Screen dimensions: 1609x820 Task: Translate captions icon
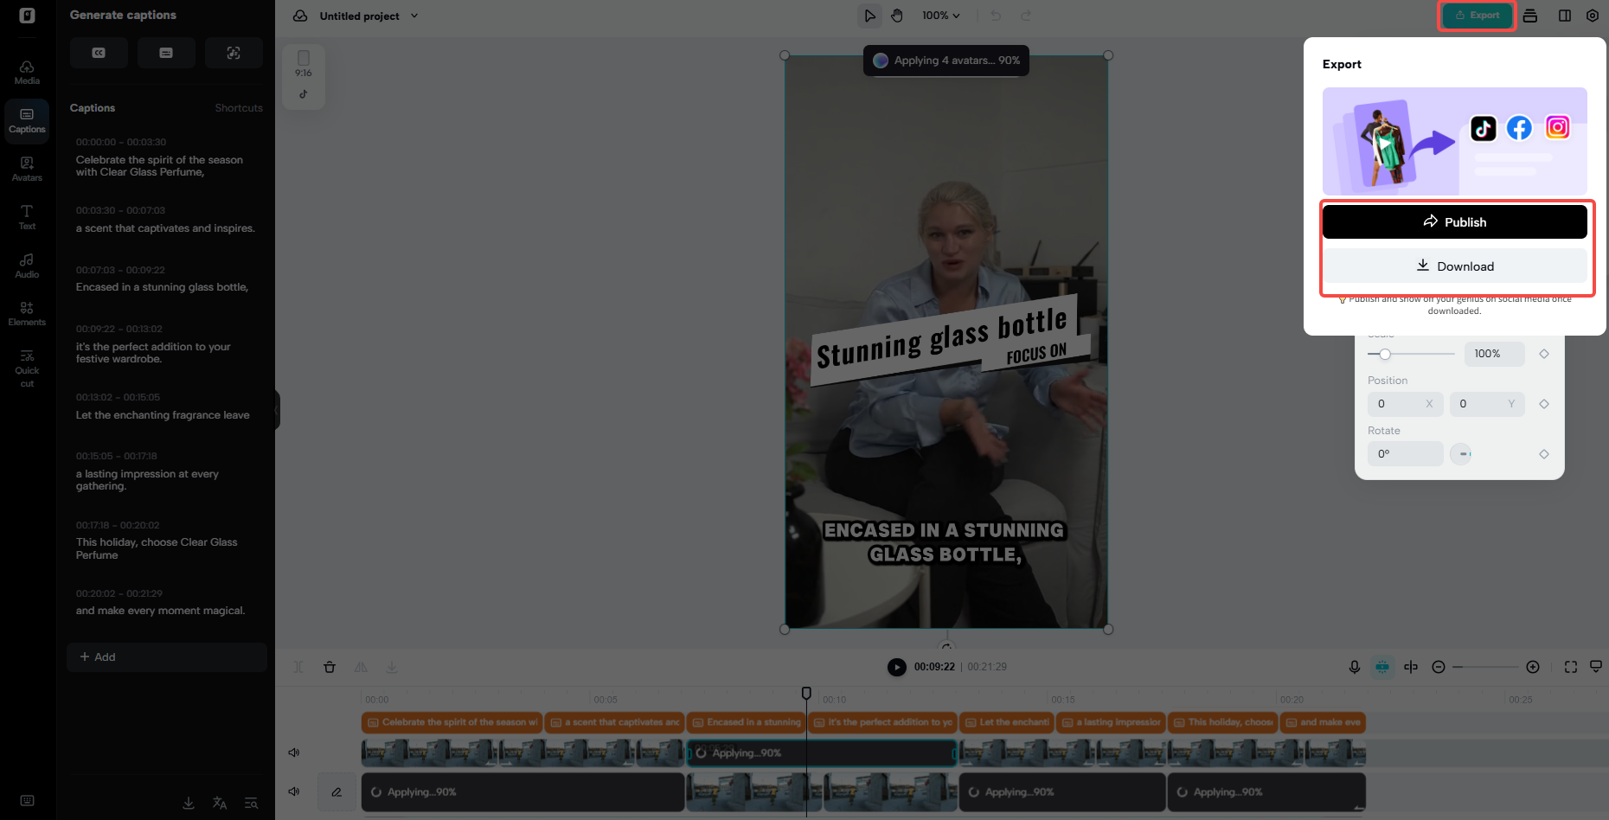point(220,804)
